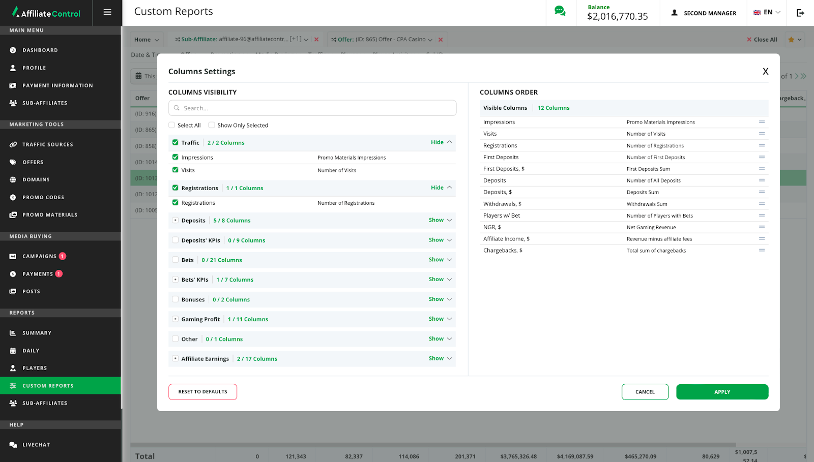This screenshot has height=462, width=814.
Task: Click the favorites star icon
Action: click(791, 40)
